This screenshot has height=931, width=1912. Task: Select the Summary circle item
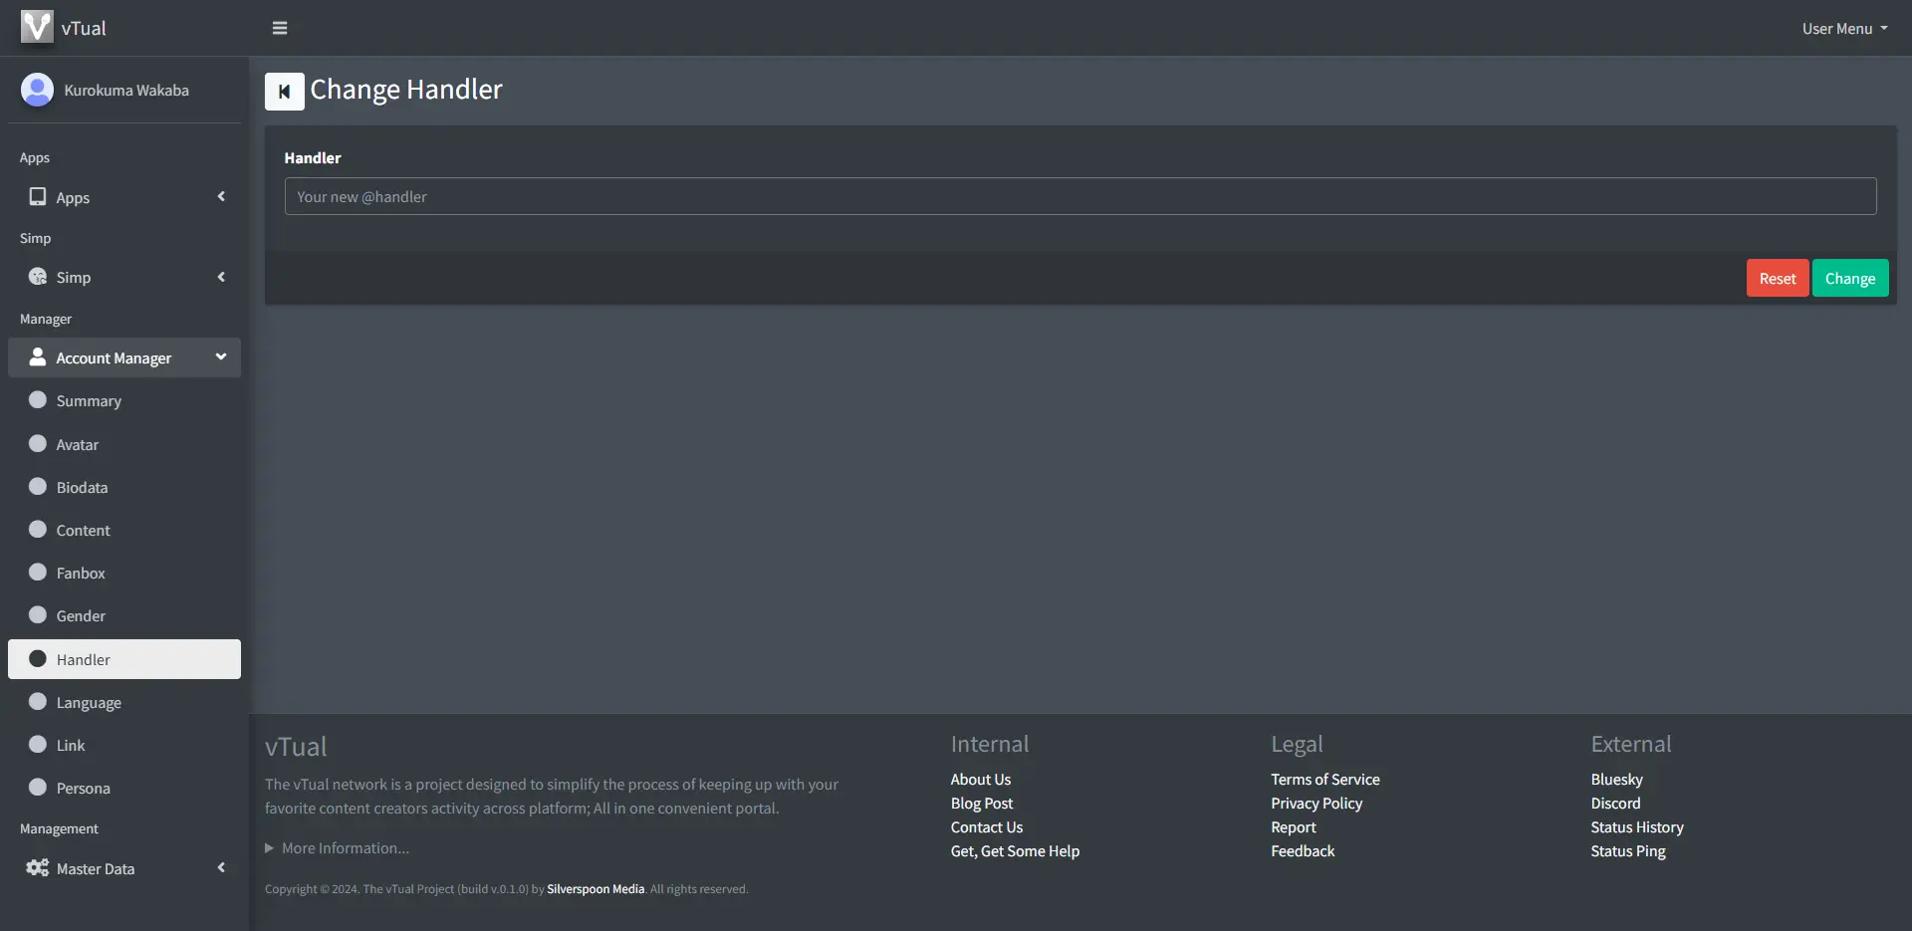[x=38, y=400]
